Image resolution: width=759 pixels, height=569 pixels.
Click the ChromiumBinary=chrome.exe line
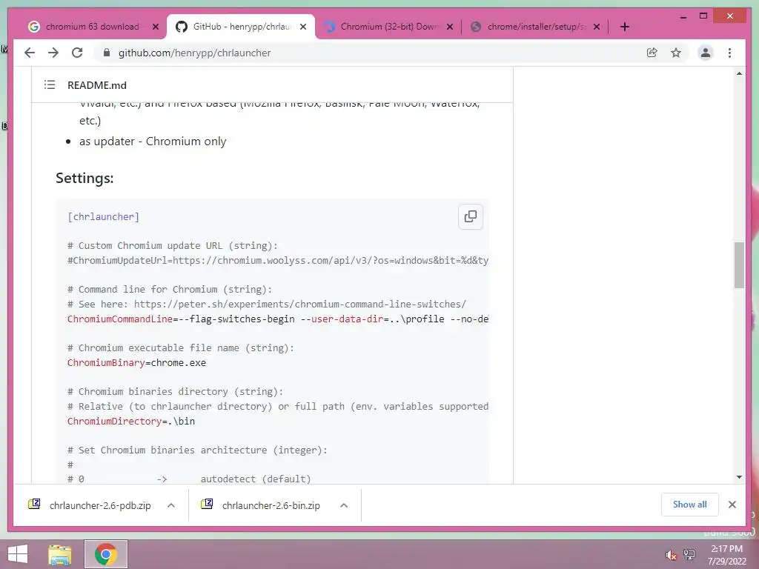(136, 363)
